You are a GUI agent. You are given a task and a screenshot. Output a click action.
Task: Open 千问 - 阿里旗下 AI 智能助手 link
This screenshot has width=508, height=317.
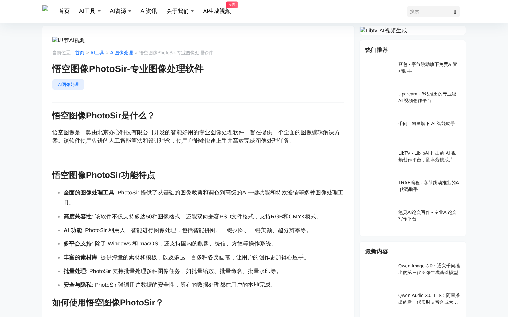[x=427, y=124]
